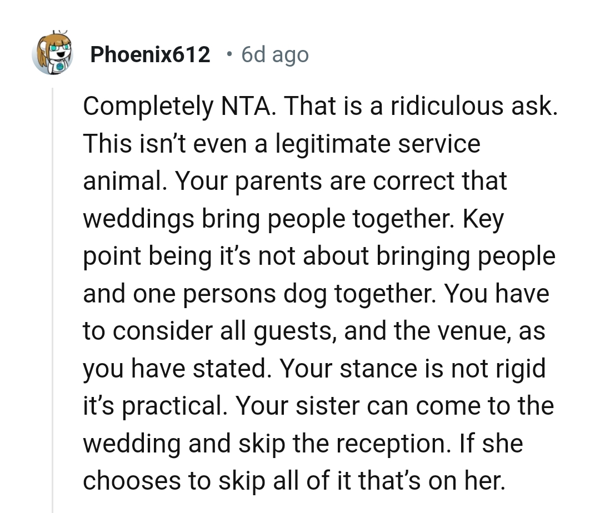Click the phrase "Your sister can come to the"

click(394, 406)
